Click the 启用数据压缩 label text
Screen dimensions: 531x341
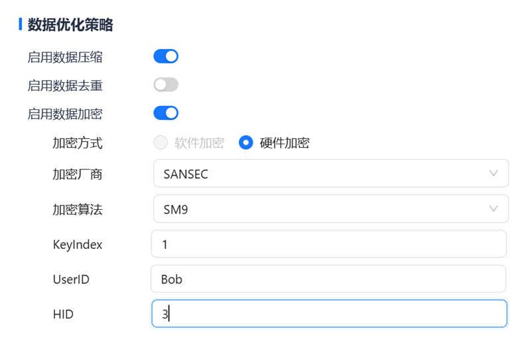[65, 57]
